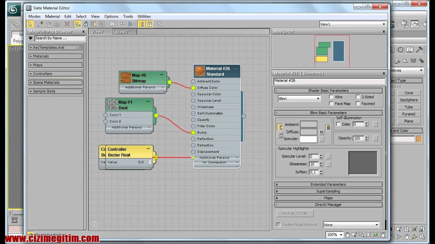Enable the 2-Sided checkbox
435x244 pixels.
[358, 97]
